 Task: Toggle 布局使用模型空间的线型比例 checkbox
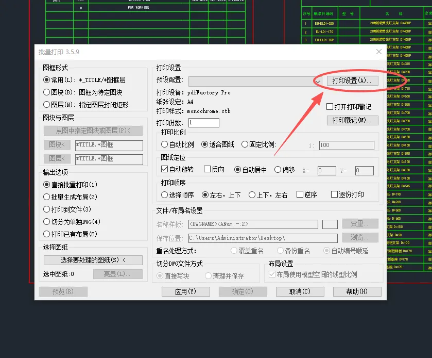(272, 274)
